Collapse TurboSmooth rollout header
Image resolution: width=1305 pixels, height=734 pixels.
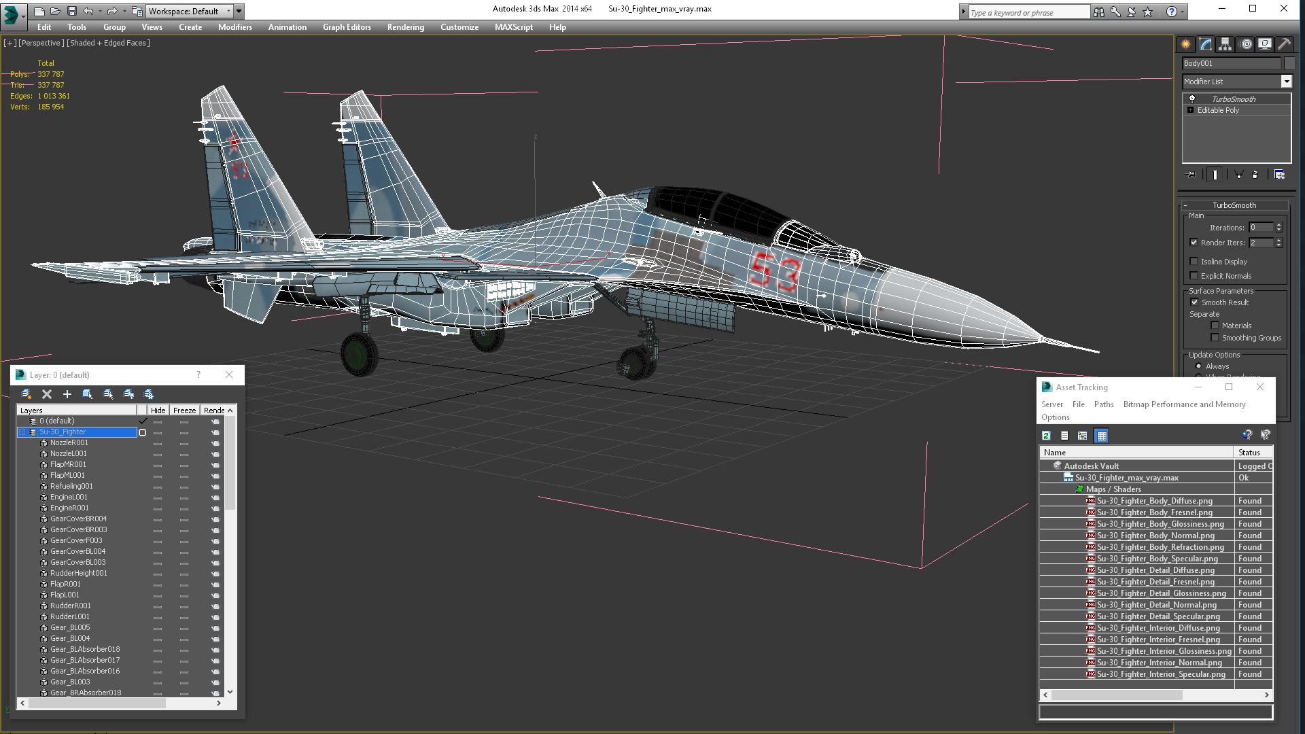1234,205
